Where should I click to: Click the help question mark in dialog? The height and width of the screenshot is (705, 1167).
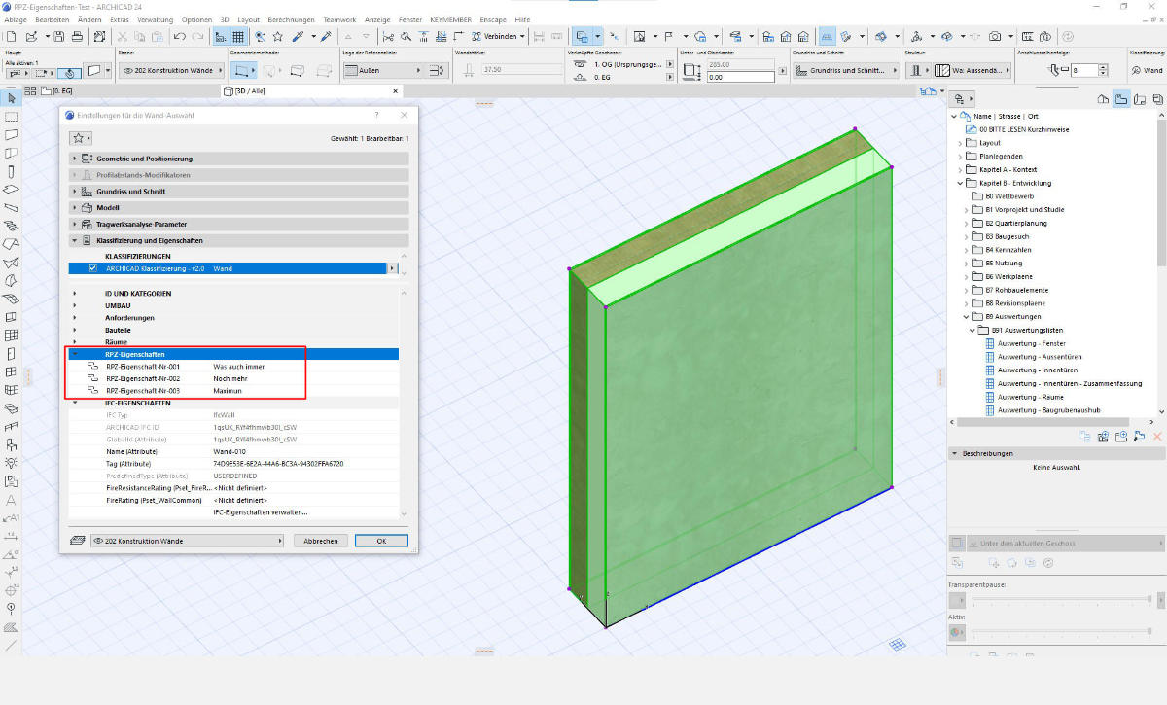tap(376, 114)
